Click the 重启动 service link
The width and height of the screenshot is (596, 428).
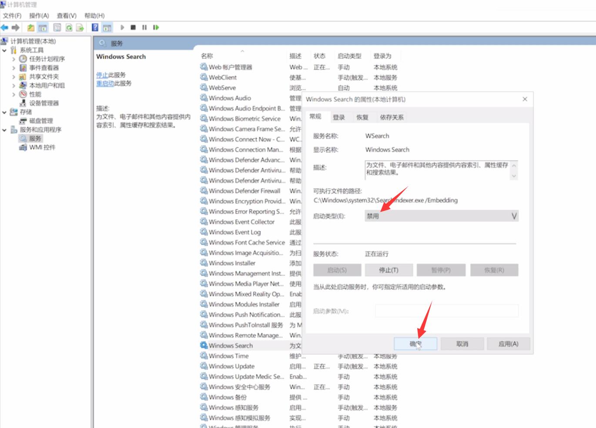click(x=105, y=83)
